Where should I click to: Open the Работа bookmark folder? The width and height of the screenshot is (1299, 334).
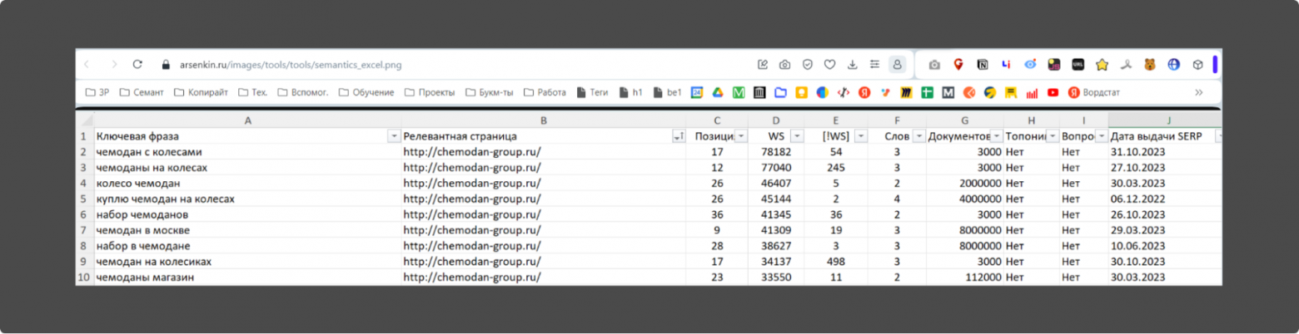tap(545, 92)
